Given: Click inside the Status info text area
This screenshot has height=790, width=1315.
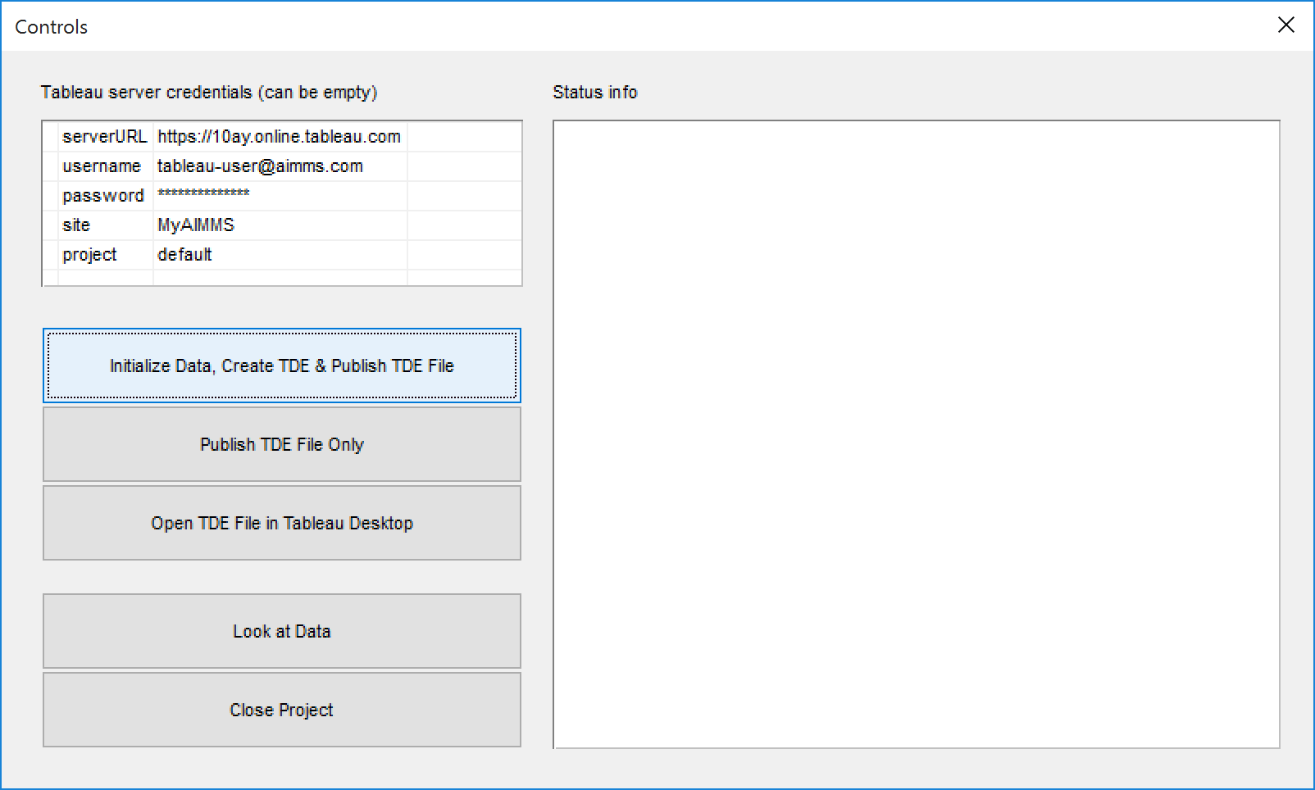Looking at the screenshot, I should 917,434.
